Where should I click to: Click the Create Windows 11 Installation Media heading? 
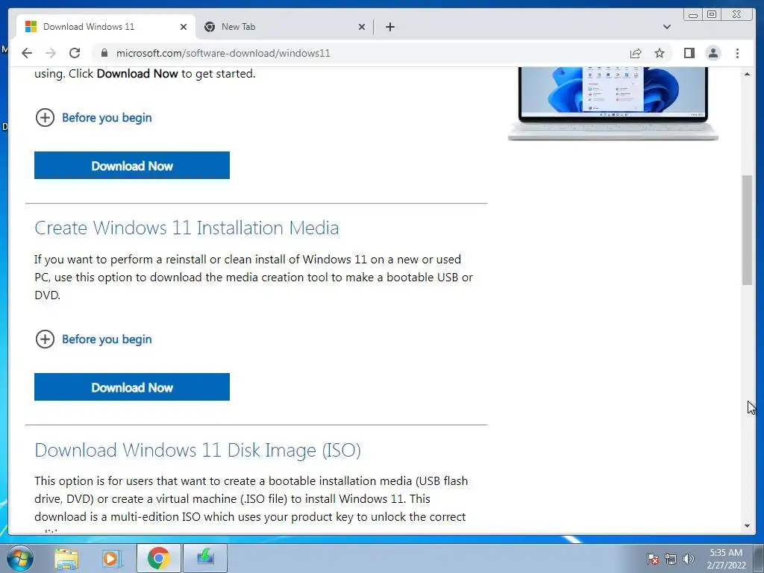click(x=187, y=228)
